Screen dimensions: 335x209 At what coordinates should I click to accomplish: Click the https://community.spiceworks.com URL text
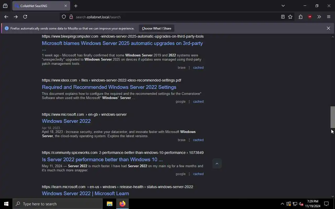point(70,153)
